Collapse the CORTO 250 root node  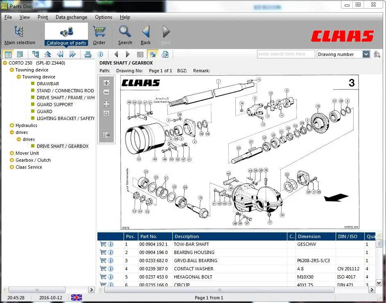click(x=5, y=63)
